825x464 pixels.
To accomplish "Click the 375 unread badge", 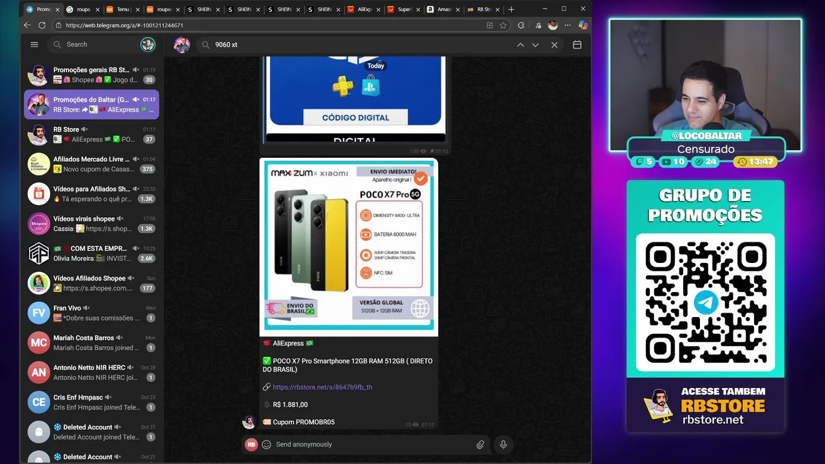I will click(148, 169).
